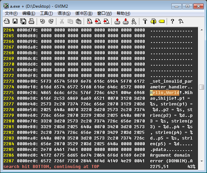Click the Load Session toolbar icon
This screenshot has height=173, width=207.
117,21
